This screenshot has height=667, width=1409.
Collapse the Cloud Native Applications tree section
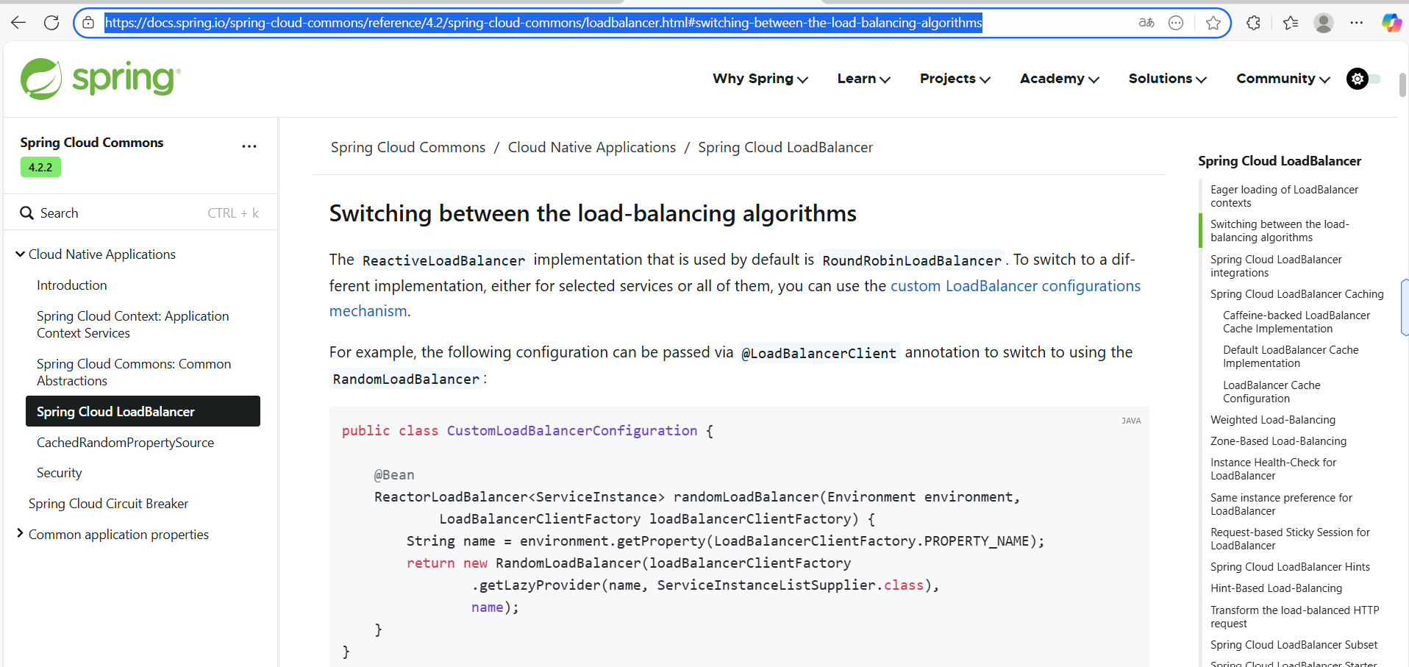tap(20, 254)
